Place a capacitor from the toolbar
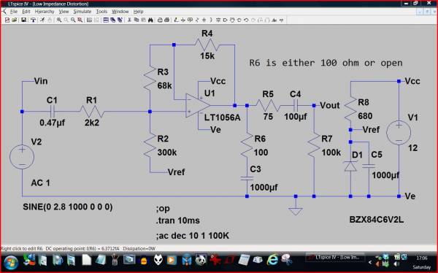This screenshot has height=273, width=438. click(204, 20)
